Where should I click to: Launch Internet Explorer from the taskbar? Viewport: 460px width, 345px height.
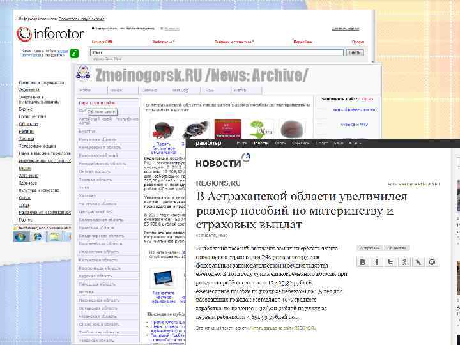(37, 236)
